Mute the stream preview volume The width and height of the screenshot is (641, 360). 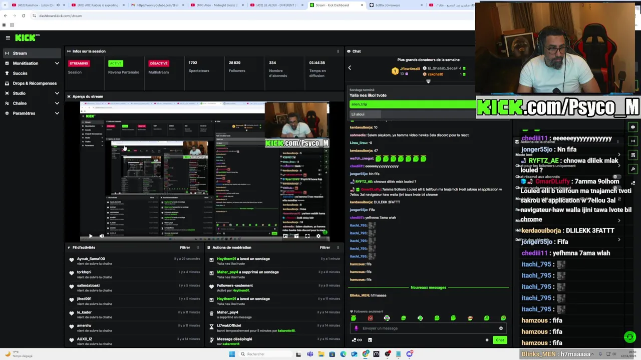pos(102,236)
